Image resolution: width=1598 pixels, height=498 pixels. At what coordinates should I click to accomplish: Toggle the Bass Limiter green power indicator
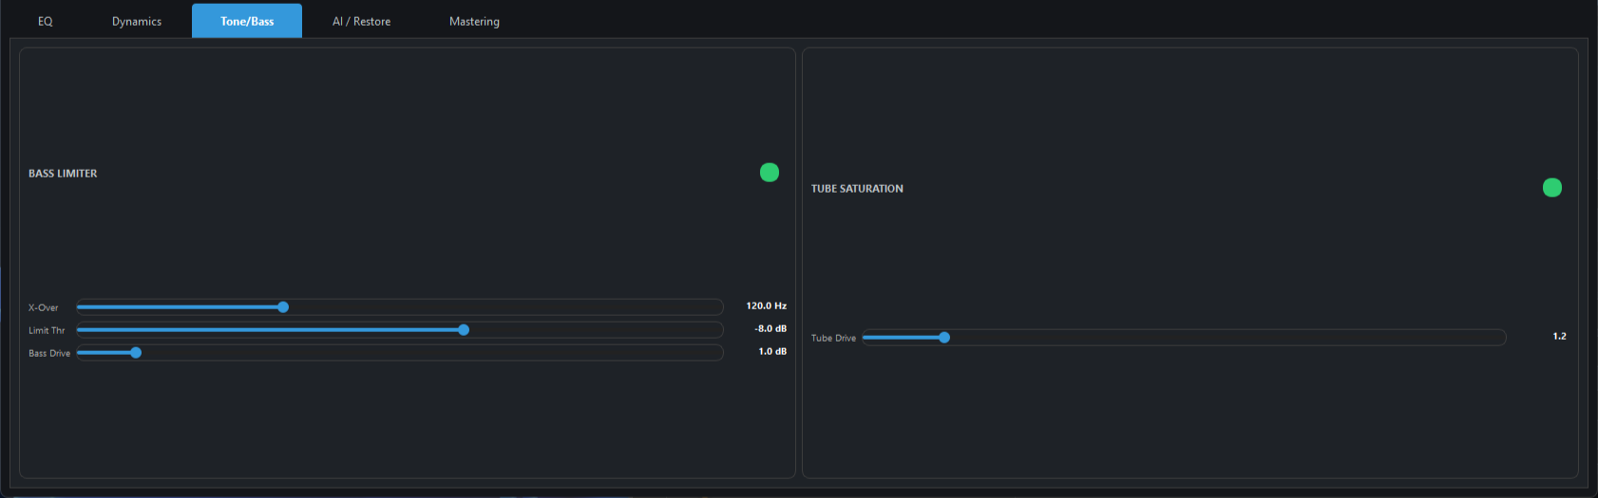[x=770, y=173]
